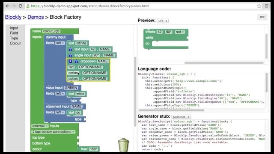This screenshot has height=154, width=274.
Task: Open the Colour toolbox category
Action: [15, 43]
